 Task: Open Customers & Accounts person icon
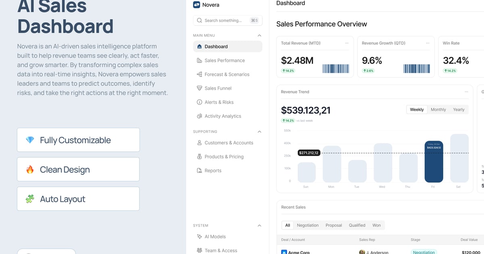[199, 143]
